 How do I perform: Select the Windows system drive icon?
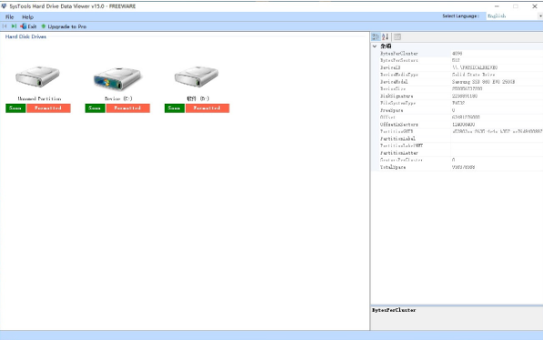click(x=117, y=77)
